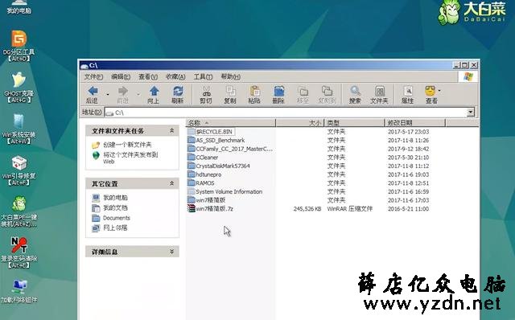Click the Forward toolbar button

point(123,95)
